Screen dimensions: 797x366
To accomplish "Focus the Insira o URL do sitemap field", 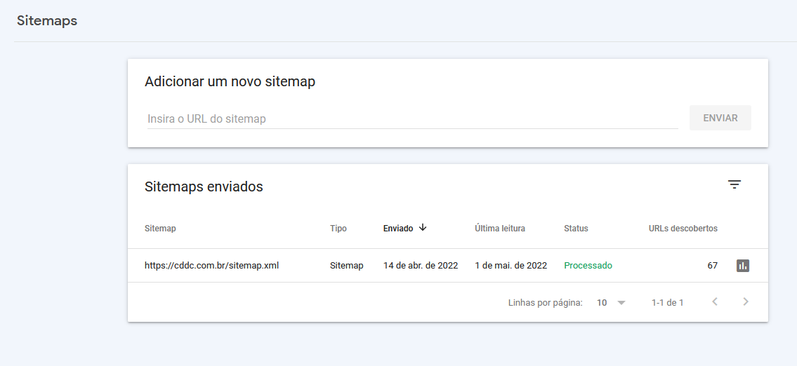I will pos(411,119).
